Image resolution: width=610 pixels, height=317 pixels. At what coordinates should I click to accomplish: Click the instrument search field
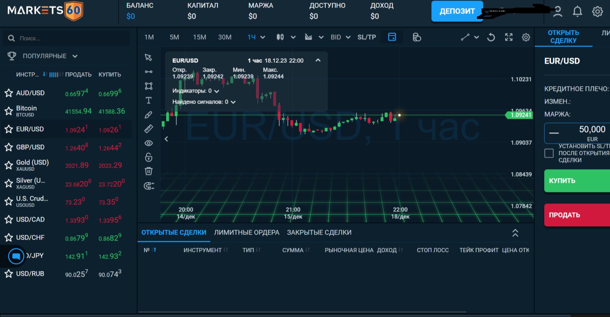pos(67,38)
